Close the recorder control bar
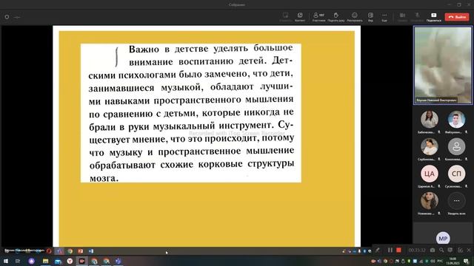Viewport: 474px width, 266px height. [469, 250]
